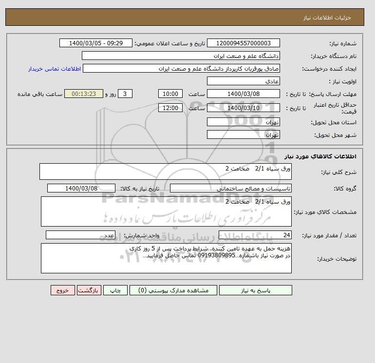
Task: Click the شرح کلی نیاز label
Action: click(338, 172)
